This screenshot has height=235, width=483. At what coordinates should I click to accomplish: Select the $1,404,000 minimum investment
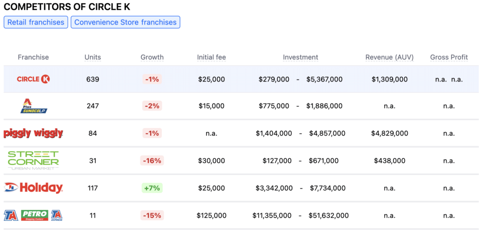click(x=274, y=133)
